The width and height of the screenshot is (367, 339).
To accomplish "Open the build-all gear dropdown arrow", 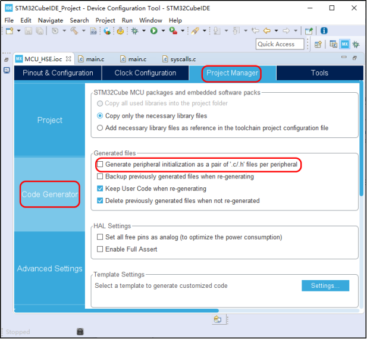I will click(64, 31).
